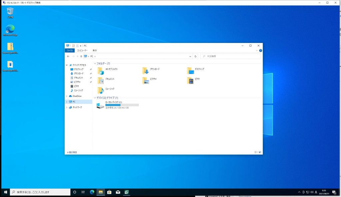Open the Windows Start menu

[x=5, y=192]
